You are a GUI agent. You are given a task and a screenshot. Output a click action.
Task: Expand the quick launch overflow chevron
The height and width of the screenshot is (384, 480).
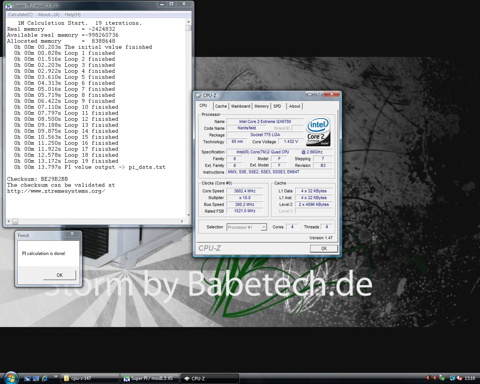pos(56,376)
